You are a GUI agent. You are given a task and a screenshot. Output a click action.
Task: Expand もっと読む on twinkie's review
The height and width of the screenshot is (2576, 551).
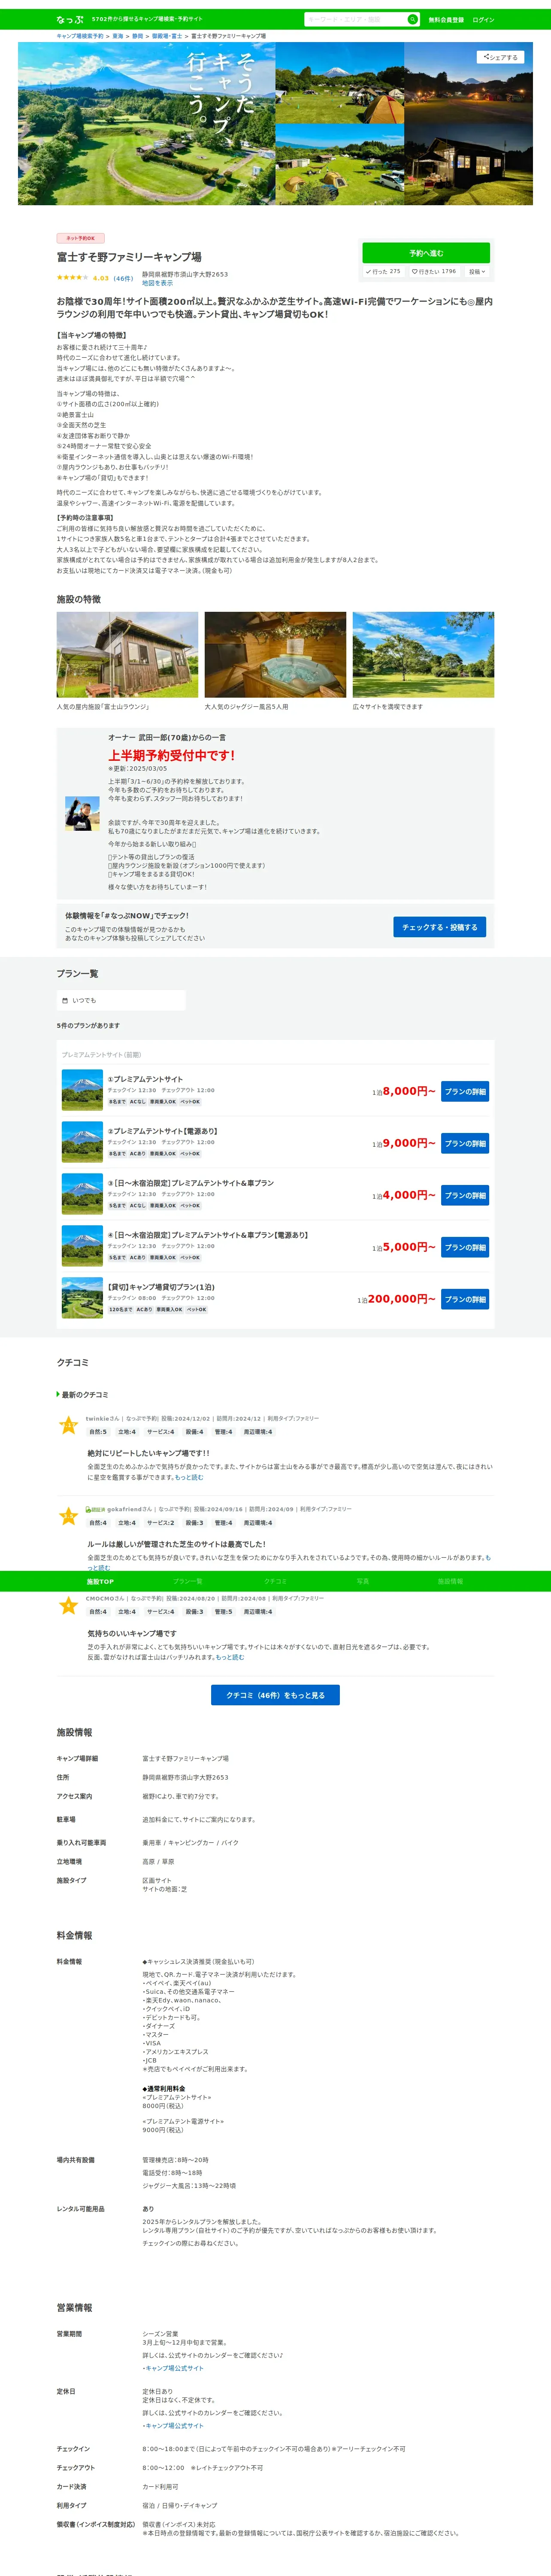click(189, 1477)
